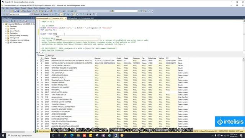Open the Edit menu

(7, 8)
